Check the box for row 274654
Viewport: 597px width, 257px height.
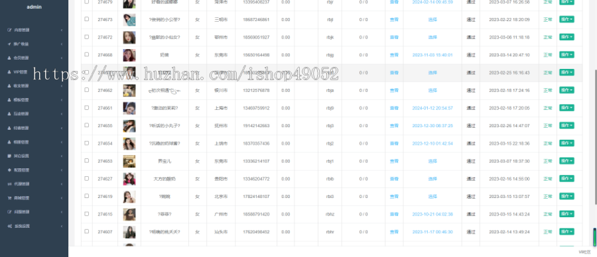tap(87, 143)
